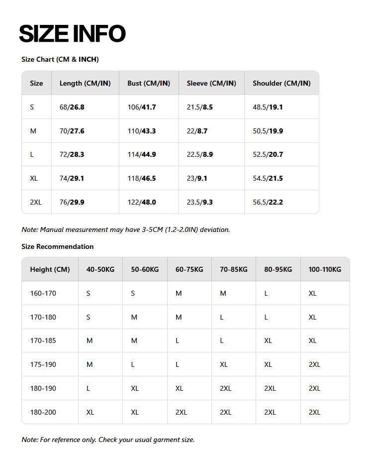
Task: Select the 110/43.3 bust cell
Action: [x=141, y=131]
